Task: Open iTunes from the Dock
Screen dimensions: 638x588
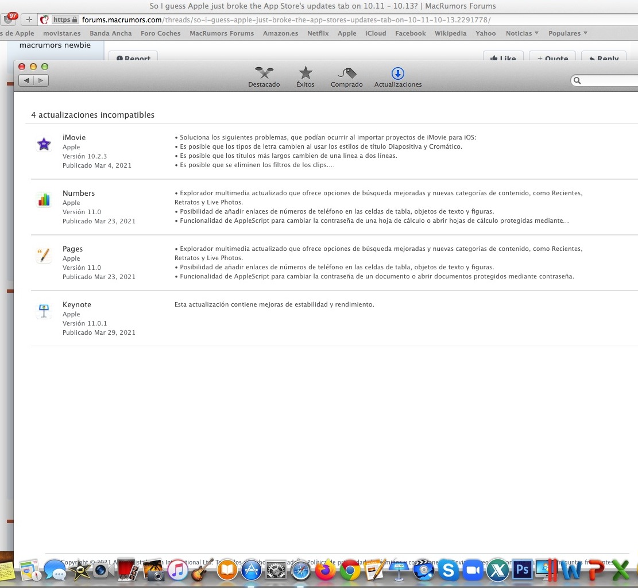Action: 177,570
